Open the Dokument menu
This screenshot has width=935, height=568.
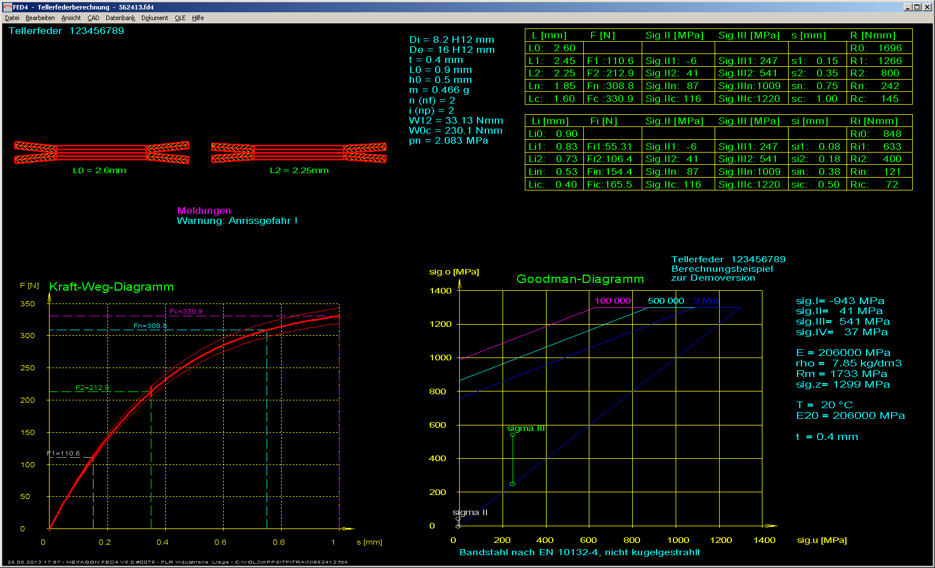pos(155,18)
